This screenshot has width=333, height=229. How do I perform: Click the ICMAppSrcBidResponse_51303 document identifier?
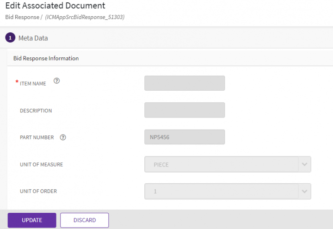(x=85, y=17)
